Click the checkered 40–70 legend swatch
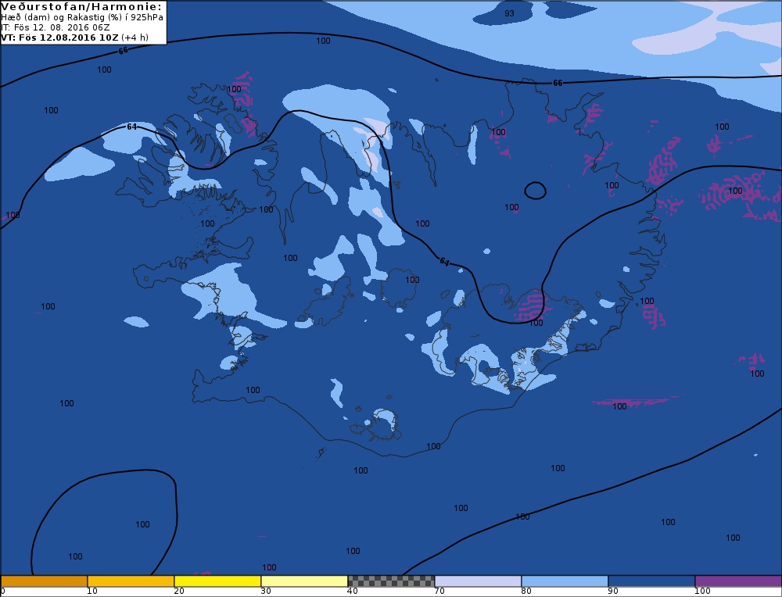 (391, 581)
